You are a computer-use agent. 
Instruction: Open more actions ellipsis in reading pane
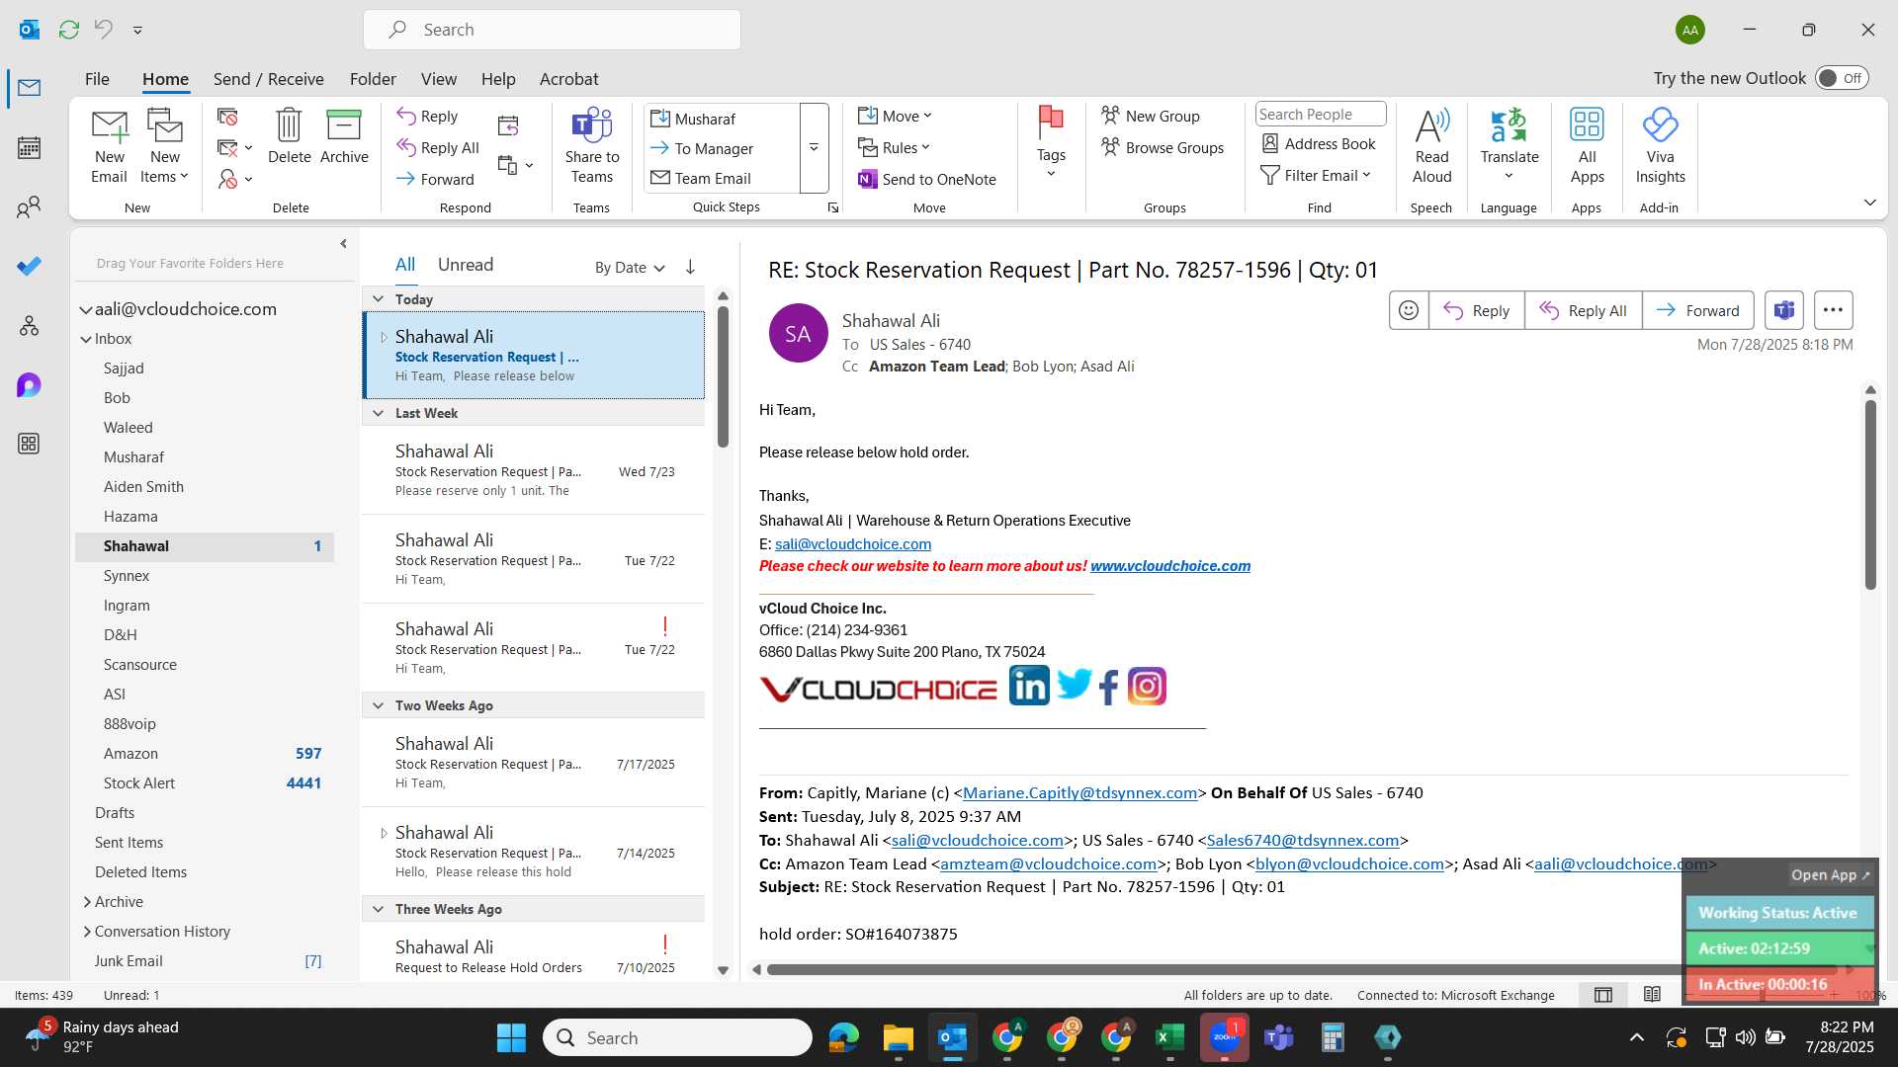click(1833, 310)
